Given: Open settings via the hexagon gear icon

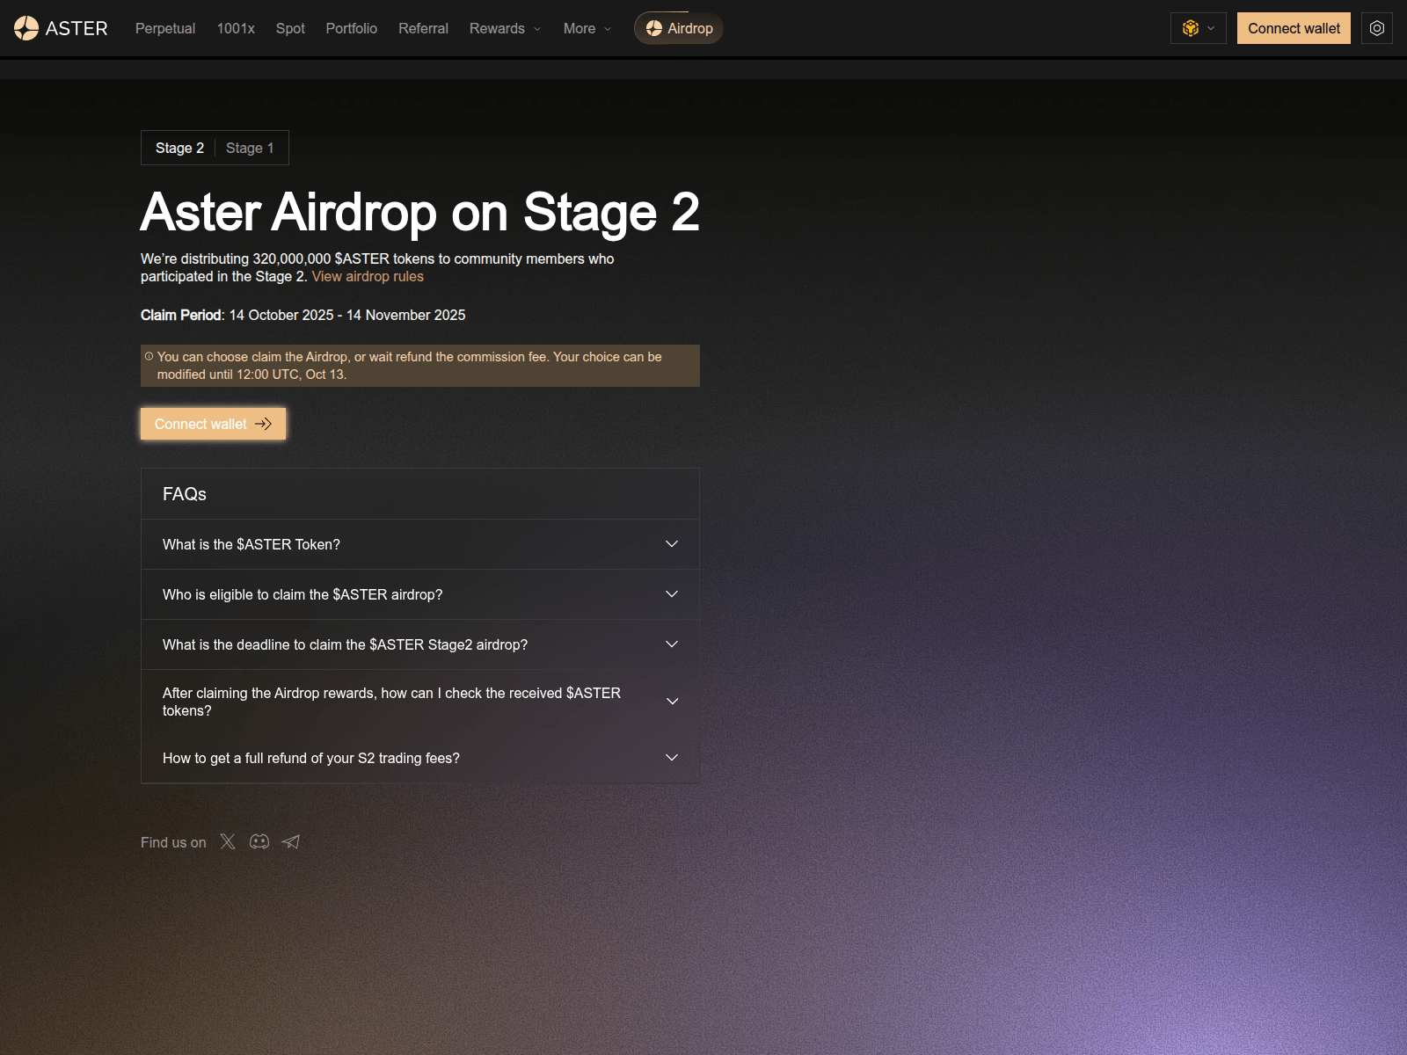Looking at the screenshot, I should (1376, 27).
